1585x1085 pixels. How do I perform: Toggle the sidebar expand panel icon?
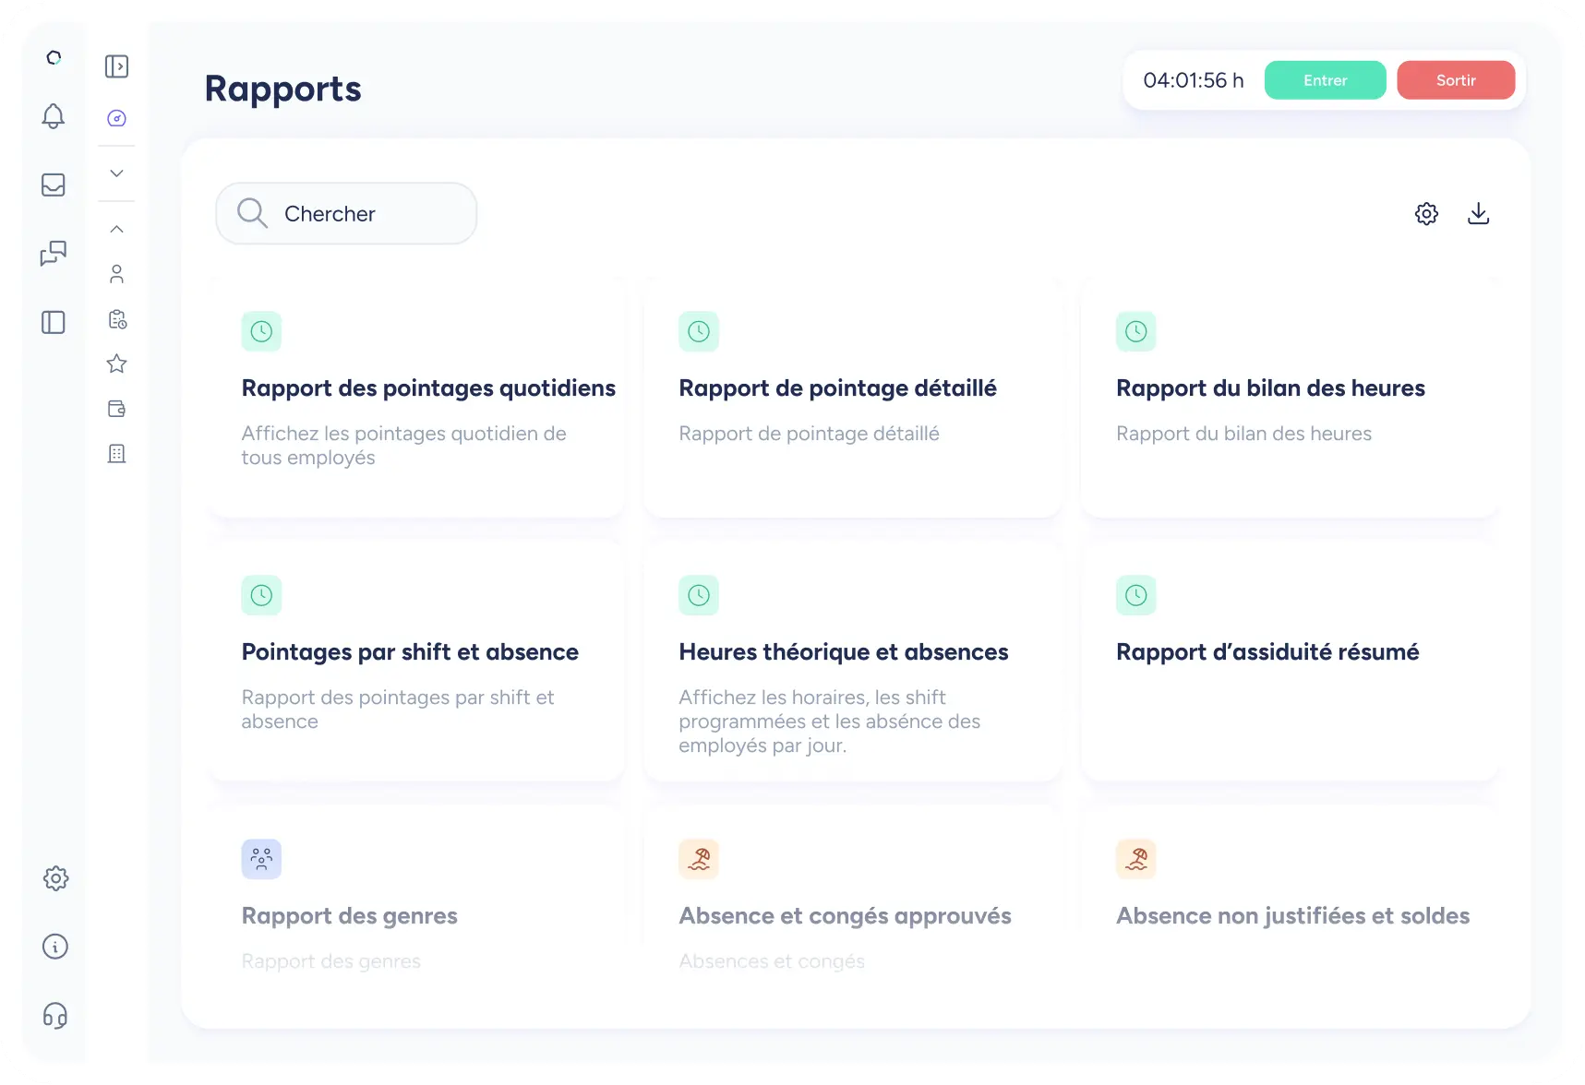pos(116,66)
